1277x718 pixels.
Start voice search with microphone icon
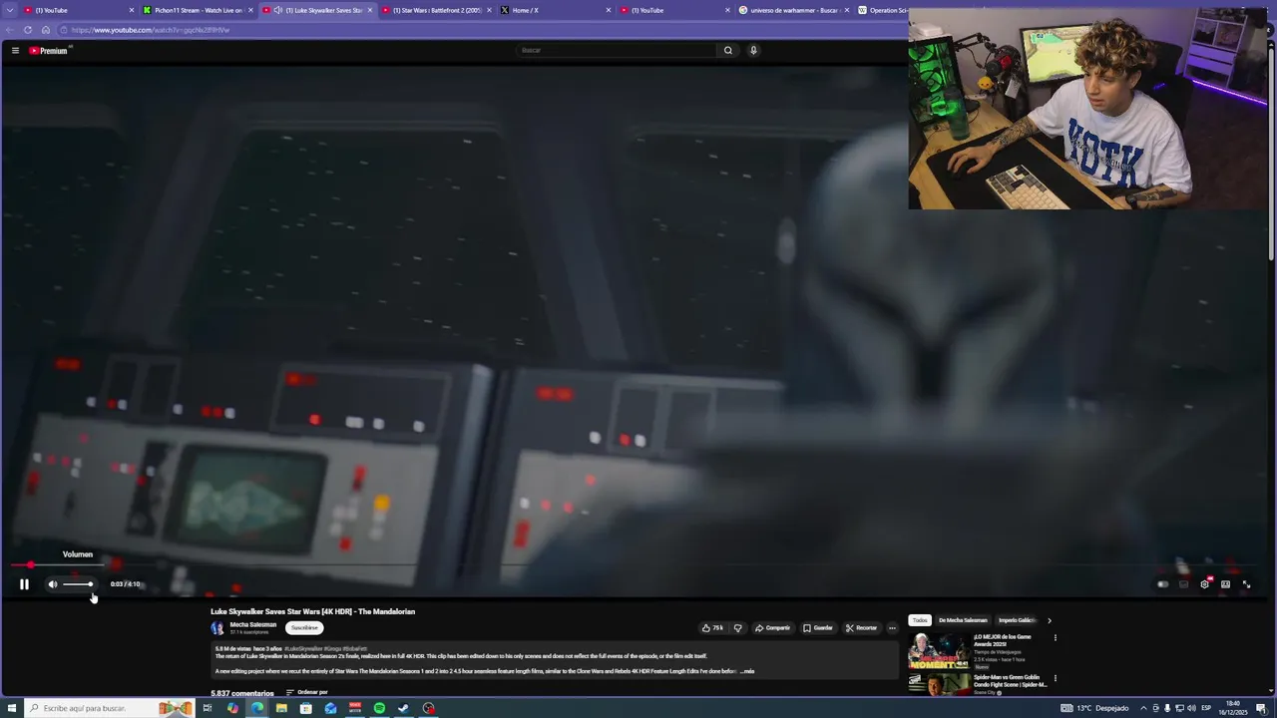(753, 50)
